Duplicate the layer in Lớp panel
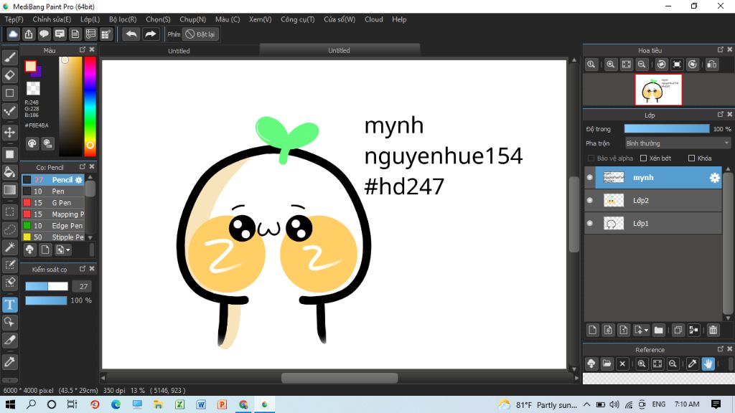Image resolution: width=735 pixels, height=413 pixels. 678,330
